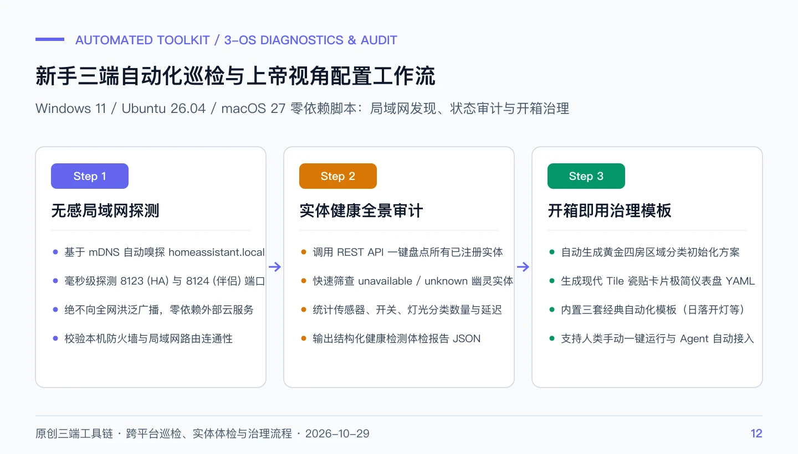Click the bullet about unavailable / unknown 幽灵实体

(413, 281)
